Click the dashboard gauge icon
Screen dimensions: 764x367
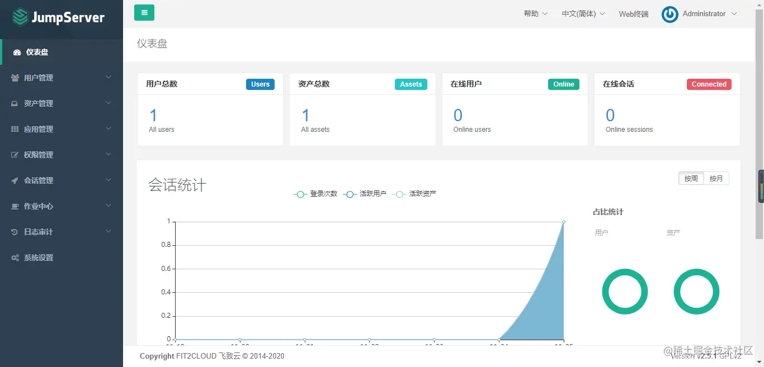coord(17,52)
